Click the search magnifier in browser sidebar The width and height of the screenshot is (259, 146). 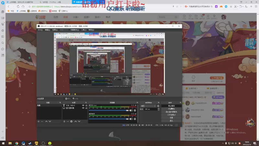tap(3, 43)
